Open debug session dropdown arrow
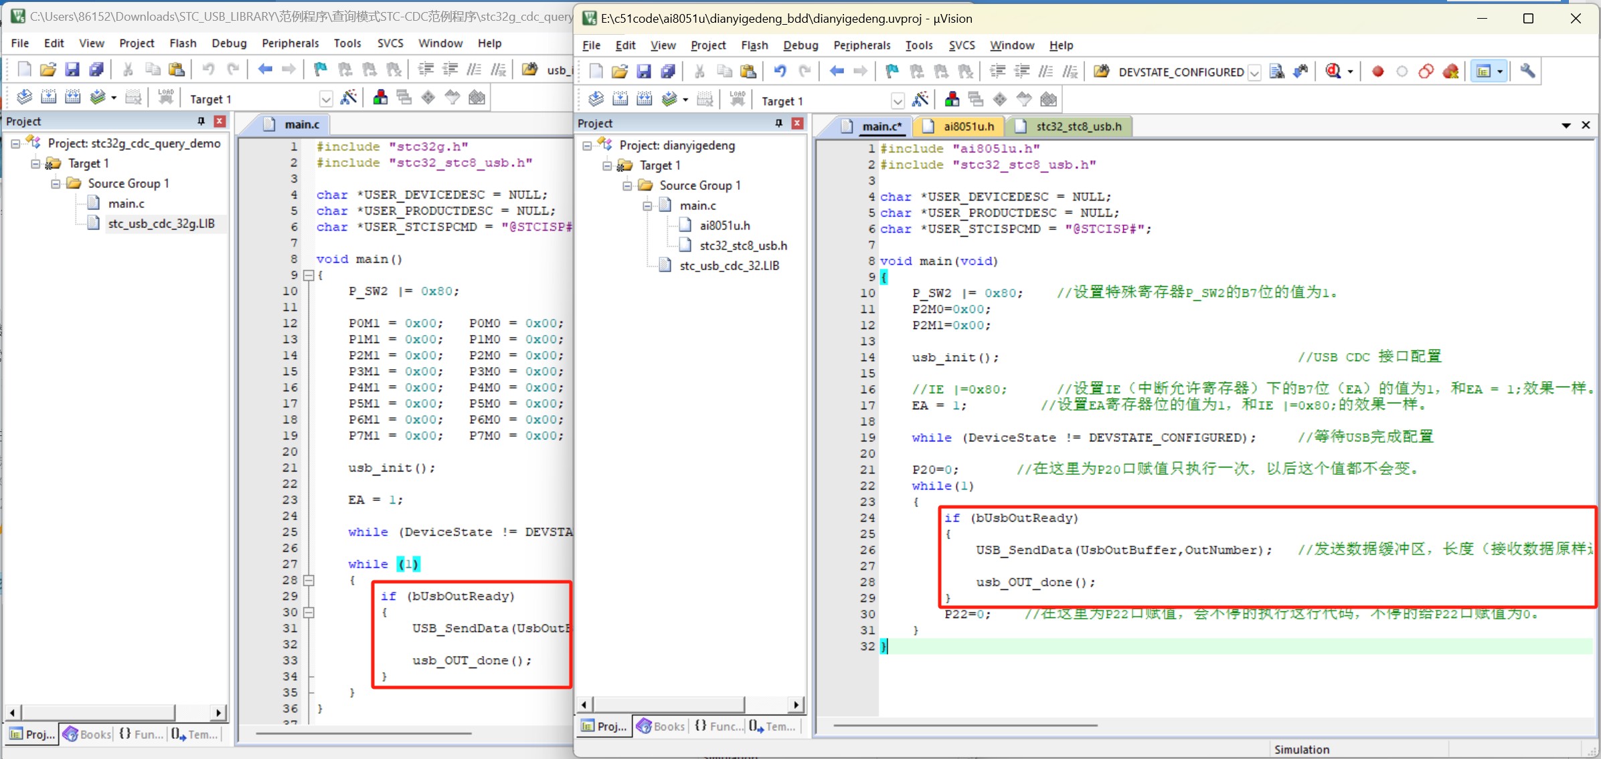This screenshot has width=1601, height=759. 1349,72
